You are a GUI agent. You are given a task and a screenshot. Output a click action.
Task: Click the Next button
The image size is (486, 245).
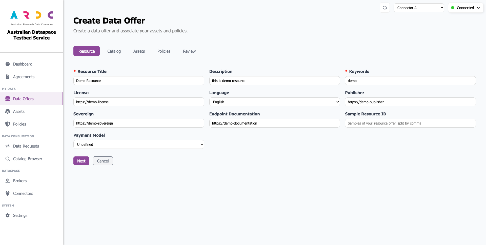(x=81, y=161)
